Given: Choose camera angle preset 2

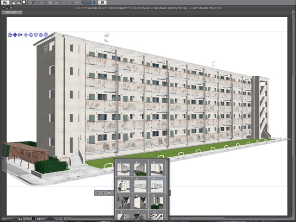Looking at the screenshot, I should pyautogui.click(x=140, y=168).
